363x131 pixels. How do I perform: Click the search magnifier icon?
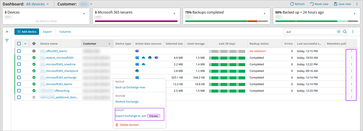coord(345,32)
